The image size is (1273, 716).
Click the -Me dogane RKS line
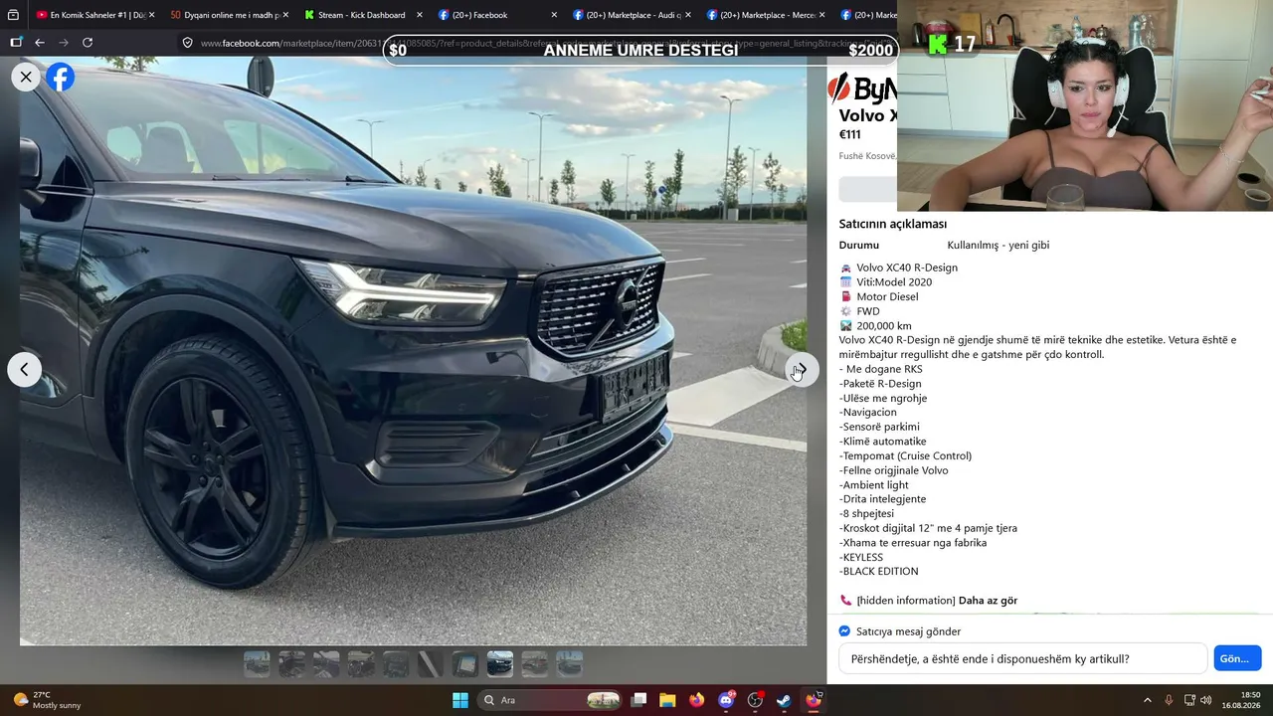(881, 369)
